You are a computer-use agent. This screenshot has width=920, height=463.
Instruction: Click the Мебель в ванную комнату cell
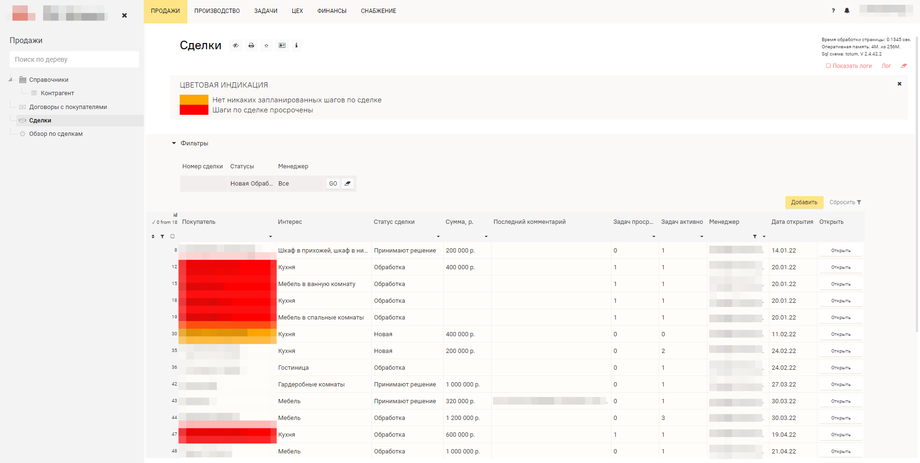(323, 284)
